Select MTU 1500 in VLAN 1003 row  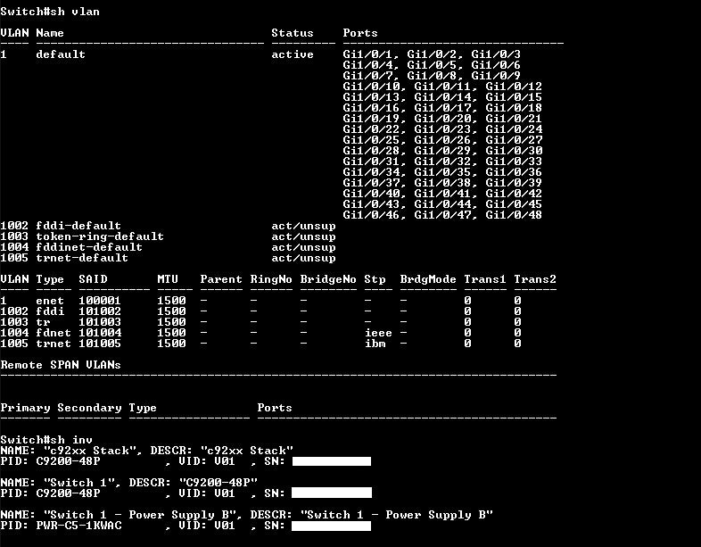click(x=171, y=322)
